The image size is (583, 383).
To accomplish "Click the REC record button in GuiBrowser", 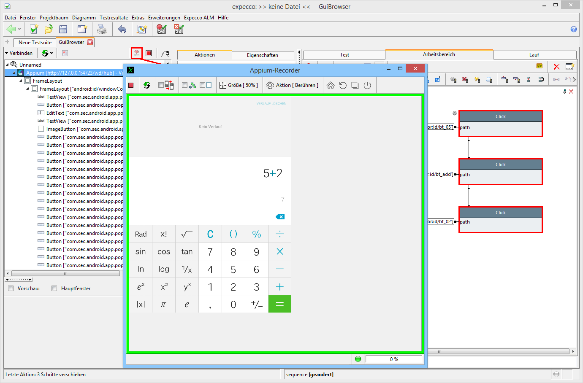I will click(136, 53).
